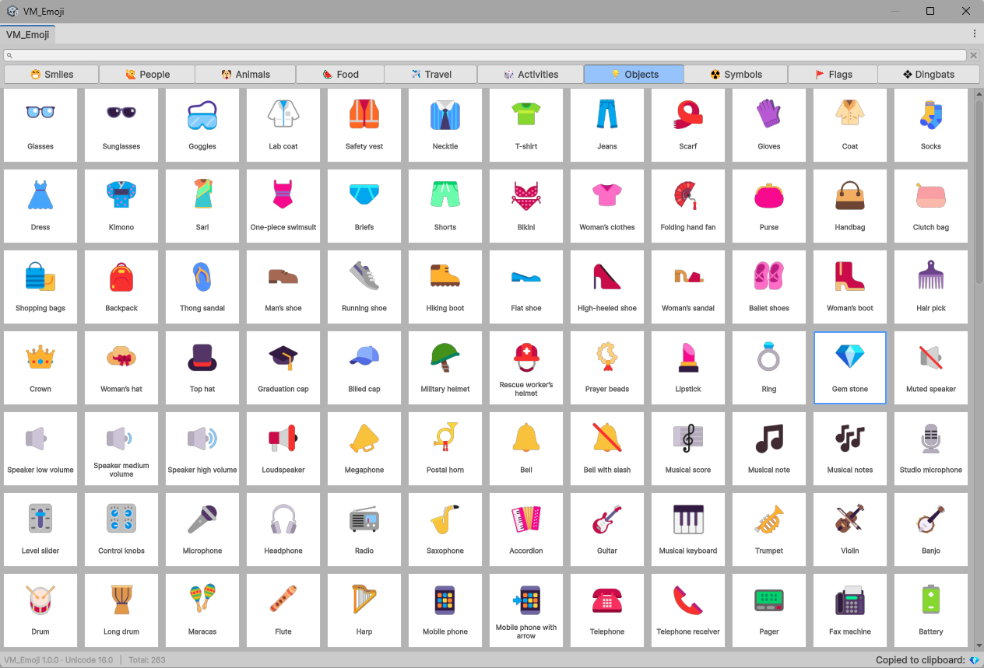Select the Control knobs emoji
Viewport: 984px width, 668px height.
121,530
